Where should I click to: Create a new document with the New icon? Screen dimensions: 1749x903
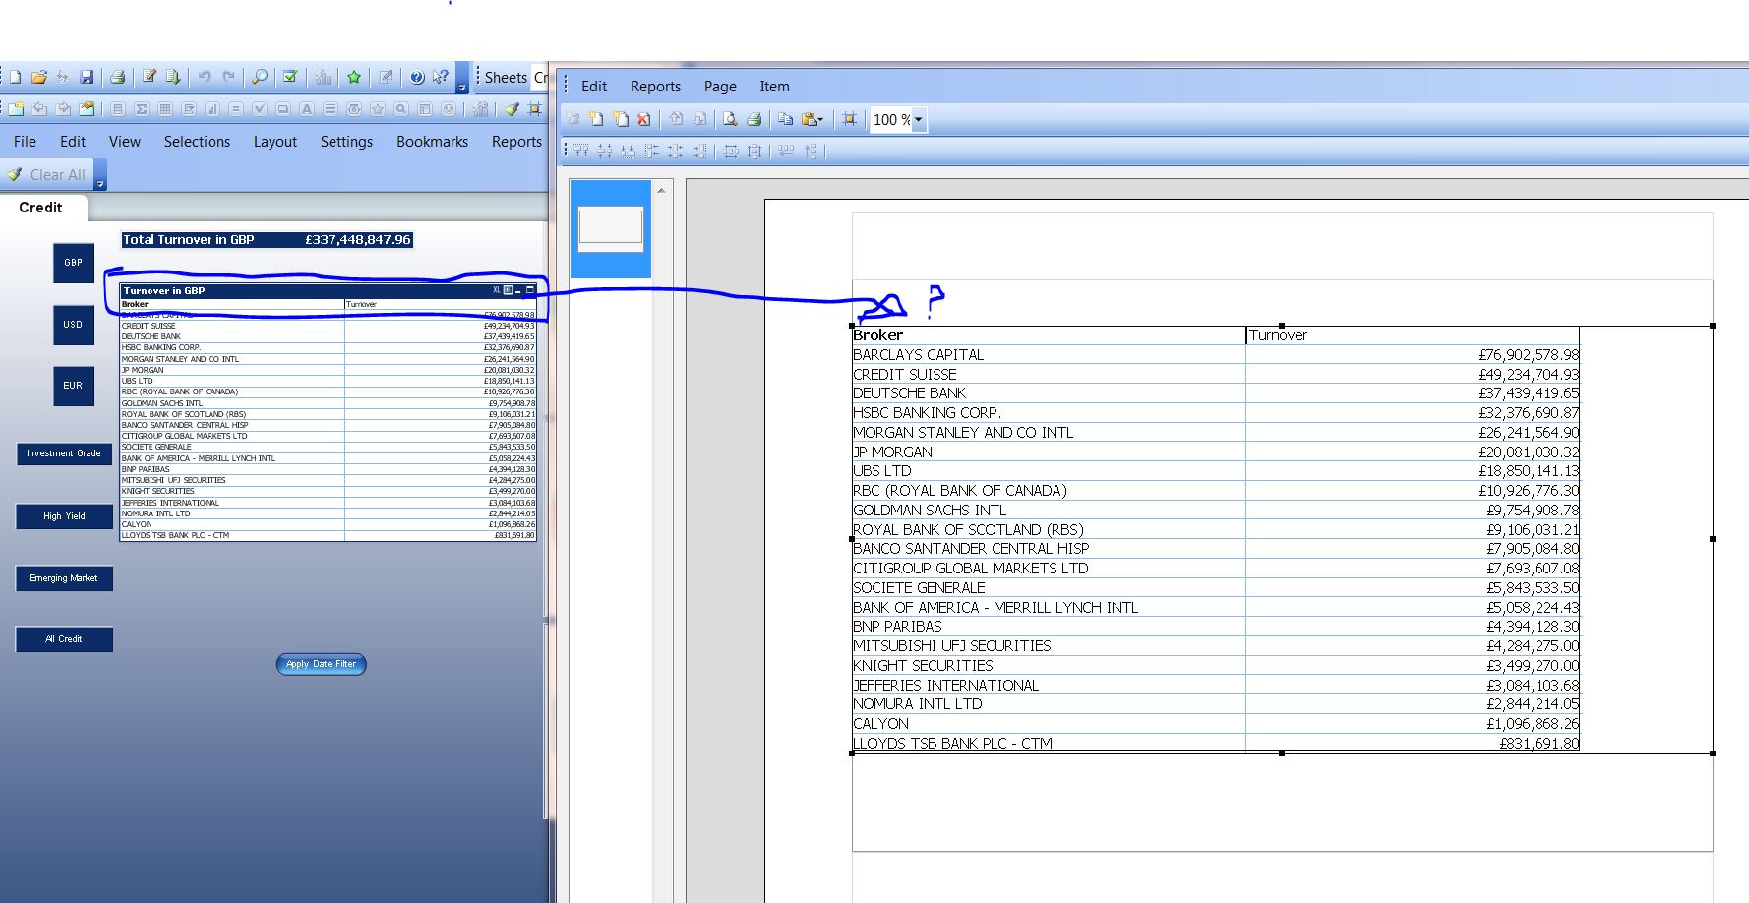(16, 77)
